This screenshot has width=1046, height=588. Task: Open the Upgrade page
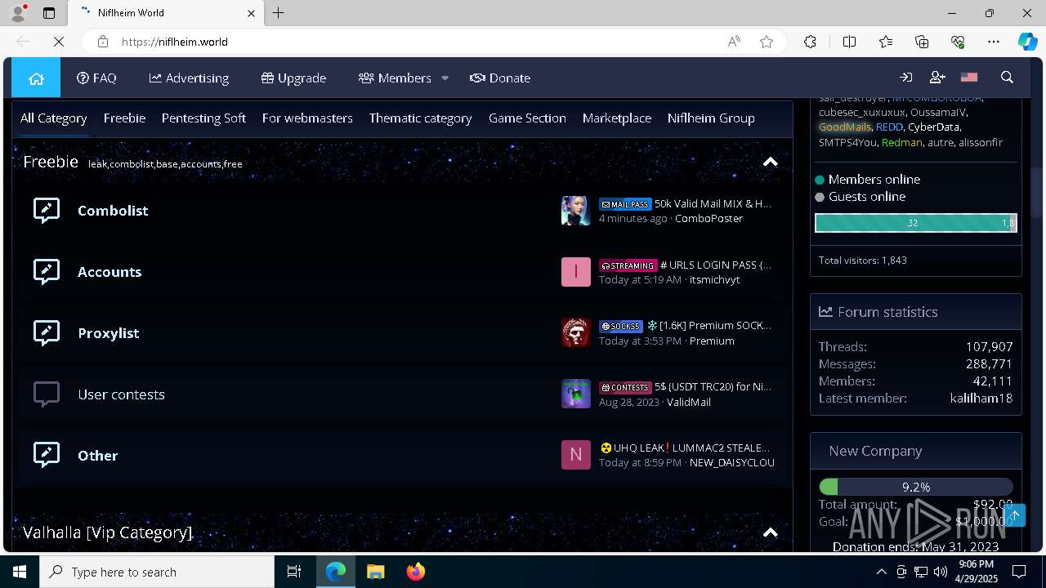coord(293,78)
